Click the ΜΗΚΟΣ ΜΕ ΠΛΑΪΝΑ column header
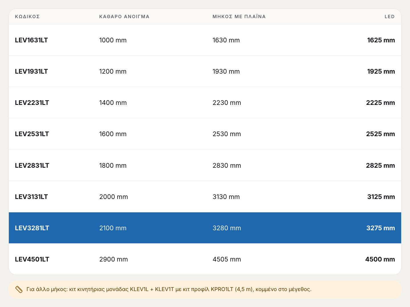Viewport: 410px width, 307px height. click(239, 16)
